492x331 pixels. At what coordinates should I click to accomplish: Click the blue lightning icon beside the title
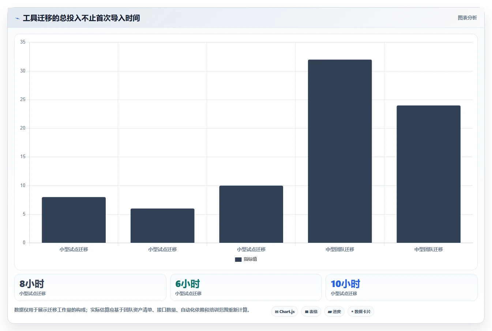click(17, 18)
